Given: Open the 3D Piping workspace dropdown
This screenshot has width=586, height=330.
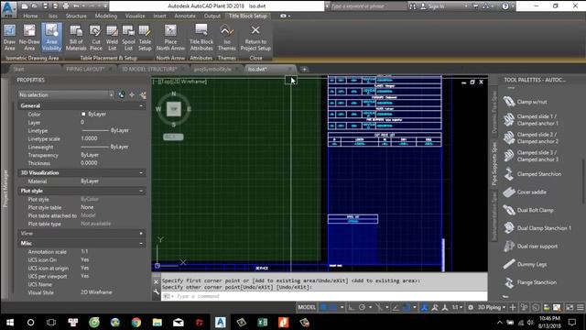Looking at the screenshot, I should (492, 307).
